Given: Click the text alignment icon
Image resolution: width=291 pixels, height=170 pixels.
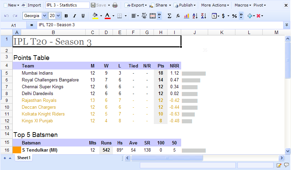Looking at the screenshot, I should coord(134,16).
